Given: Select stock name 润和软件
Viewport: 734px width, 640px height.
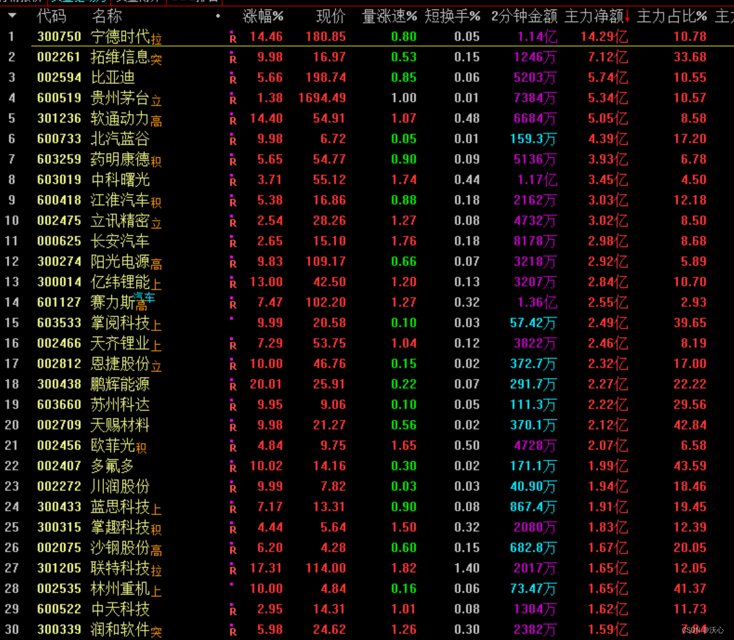Looking at the screenshot, I should tap(120, 629).
